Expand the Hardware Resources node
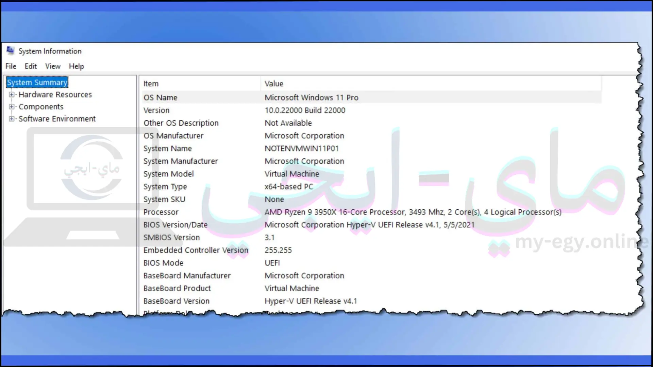 point(12,94)
